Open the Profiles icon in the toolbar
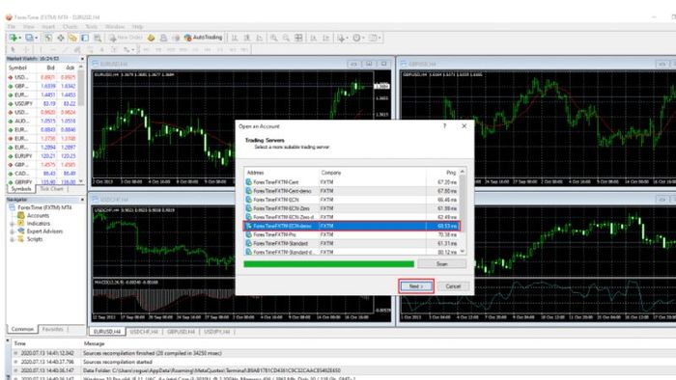676x380 pixels. point(30,38)
